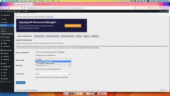Go back using browser back arrow
This screenshot has height=96, width=170.
[2, 8]
